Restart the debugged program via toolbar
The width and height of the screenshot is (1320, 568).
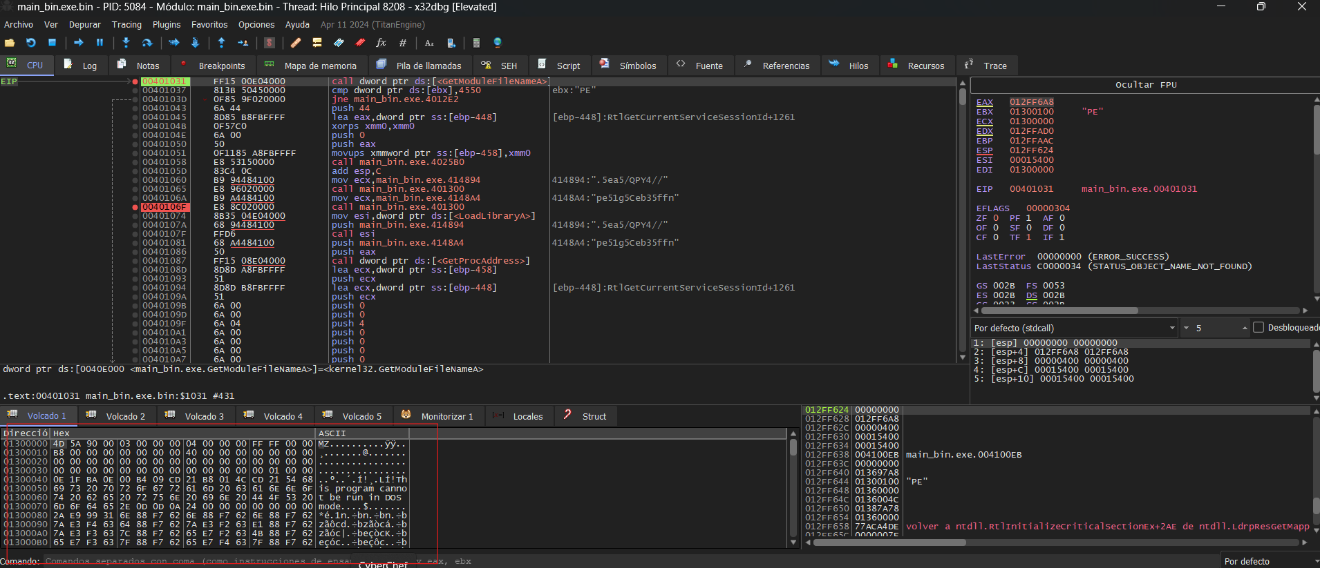pyautogui.click(x=30, y=43)
